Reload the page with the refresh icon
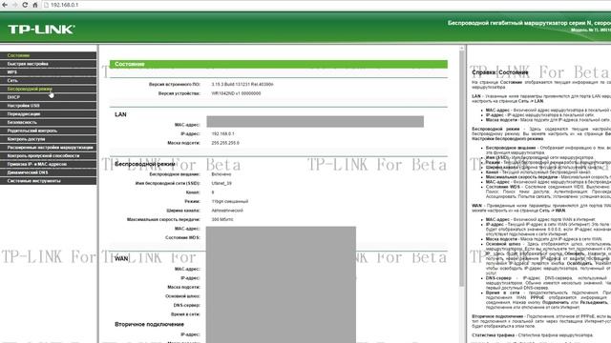The height and width of the screenshot is (343, 611). [25, 5]
